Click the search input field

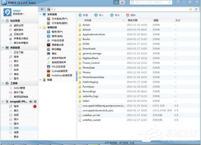point(151,3)
